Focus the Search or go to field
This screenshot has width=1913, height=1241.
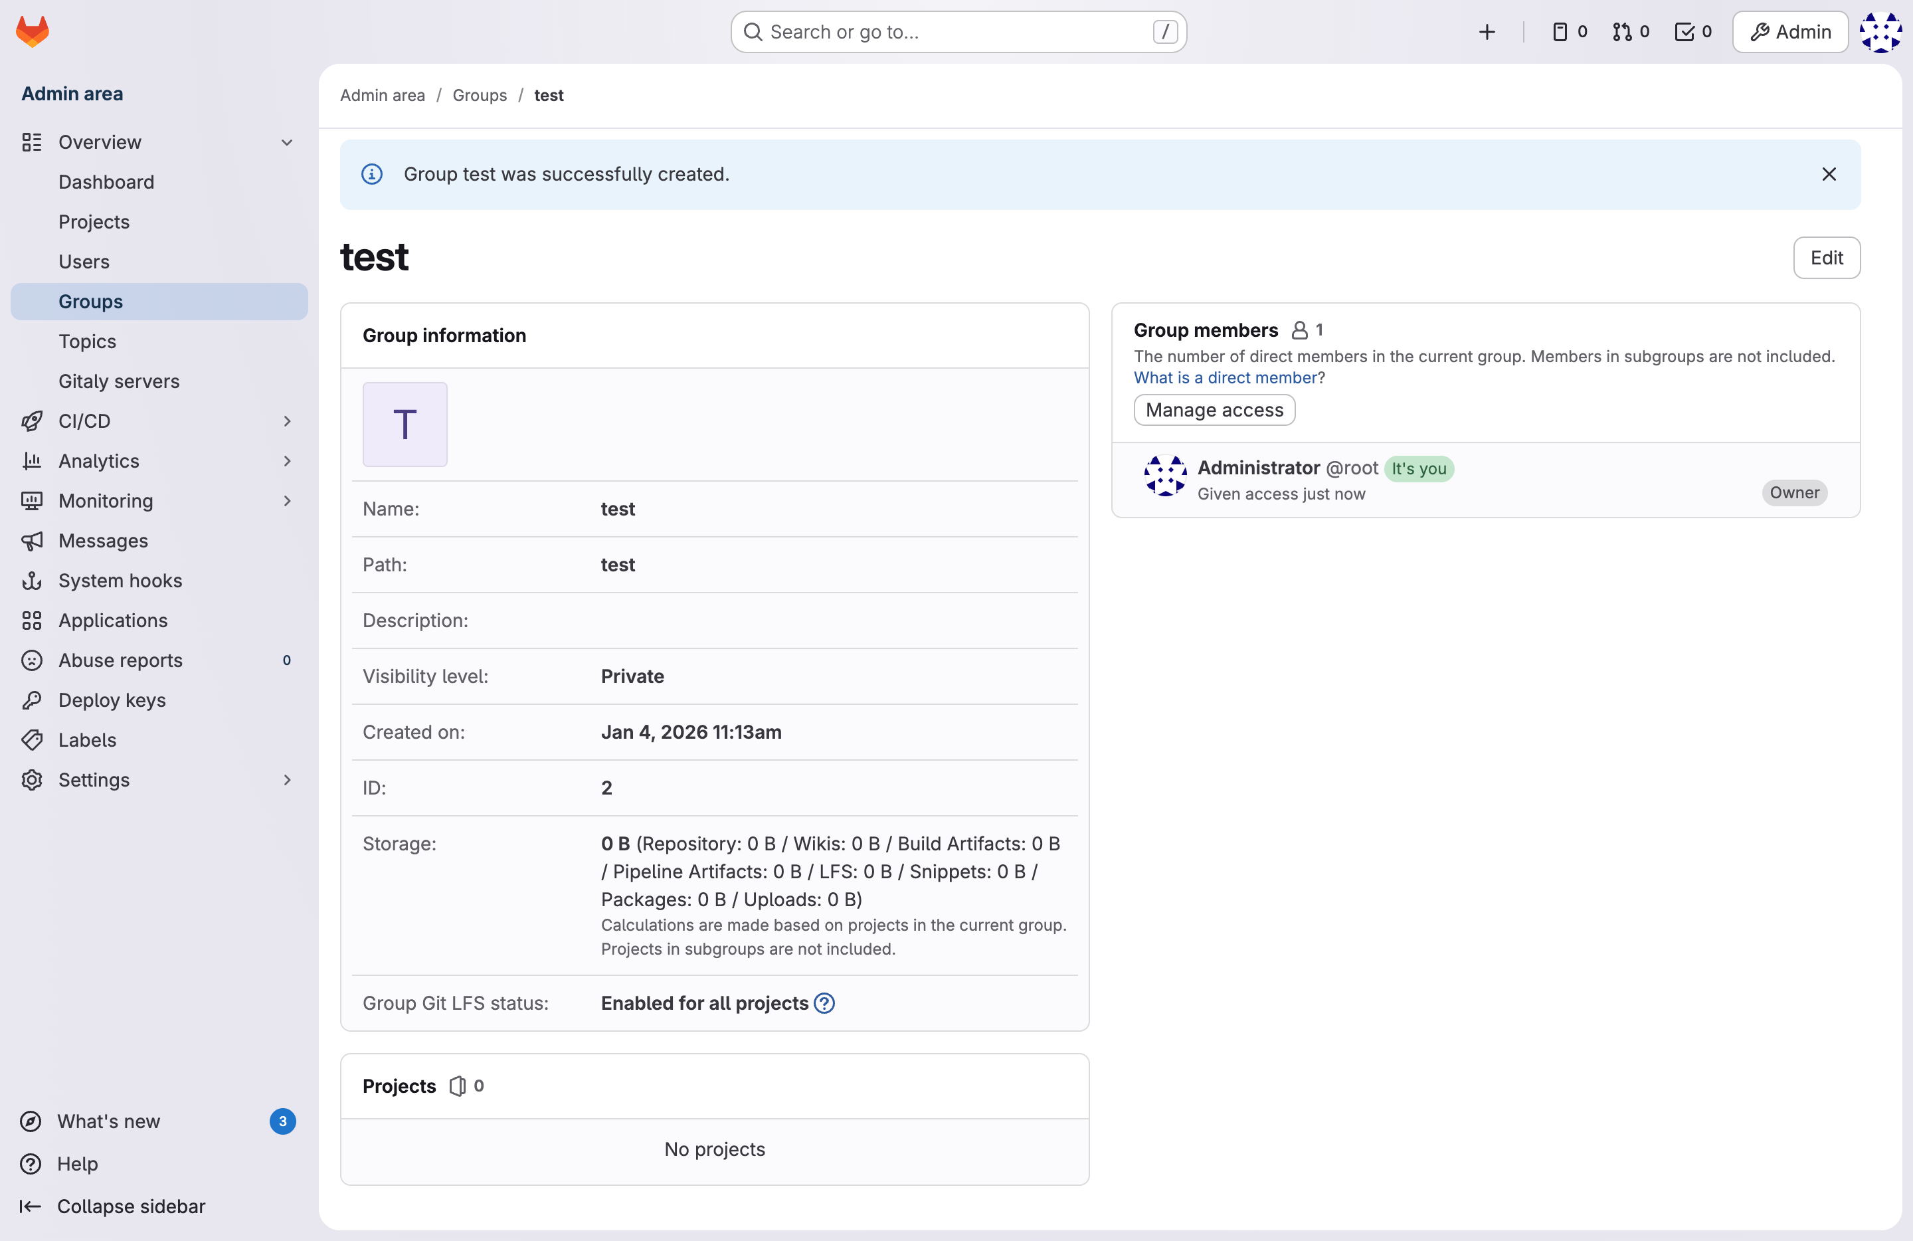[x=956, y=32]
